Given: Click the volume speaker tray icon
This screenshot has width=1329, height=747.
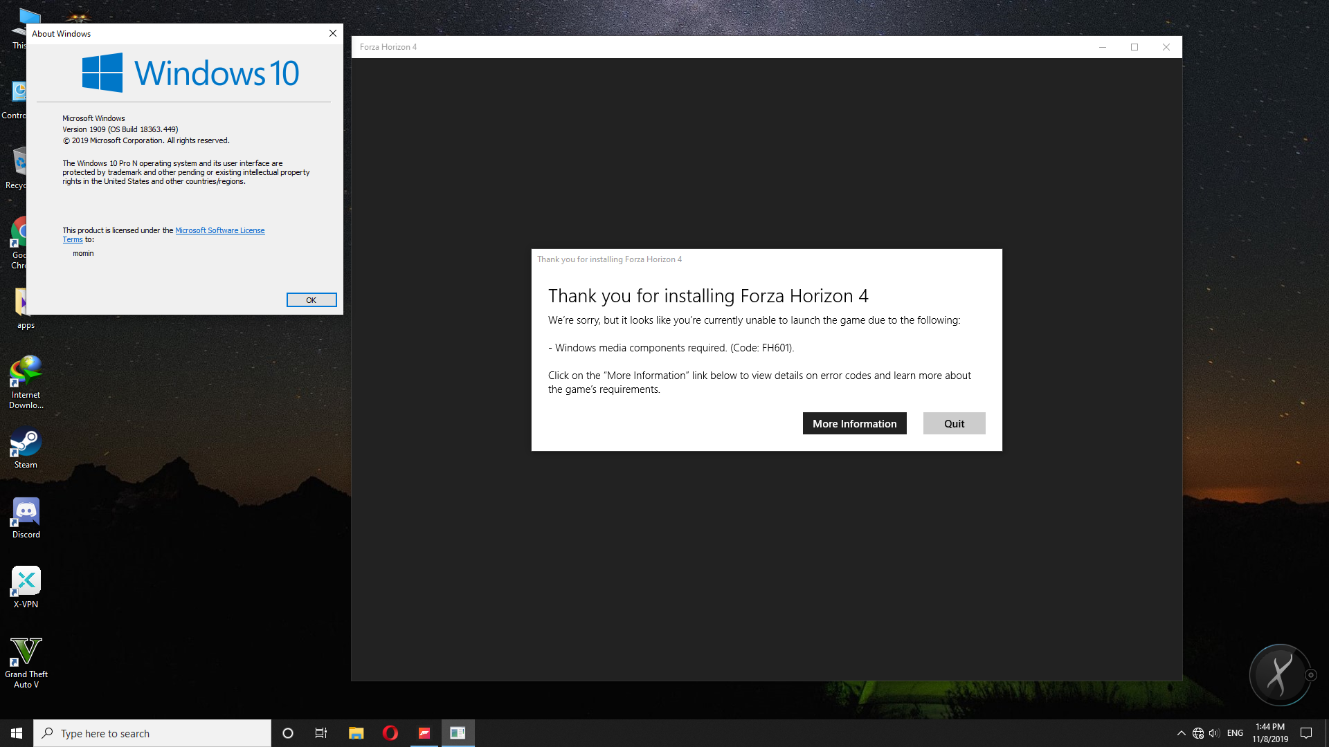Looking at the screenshot, I should click(x=1214, y=733).
